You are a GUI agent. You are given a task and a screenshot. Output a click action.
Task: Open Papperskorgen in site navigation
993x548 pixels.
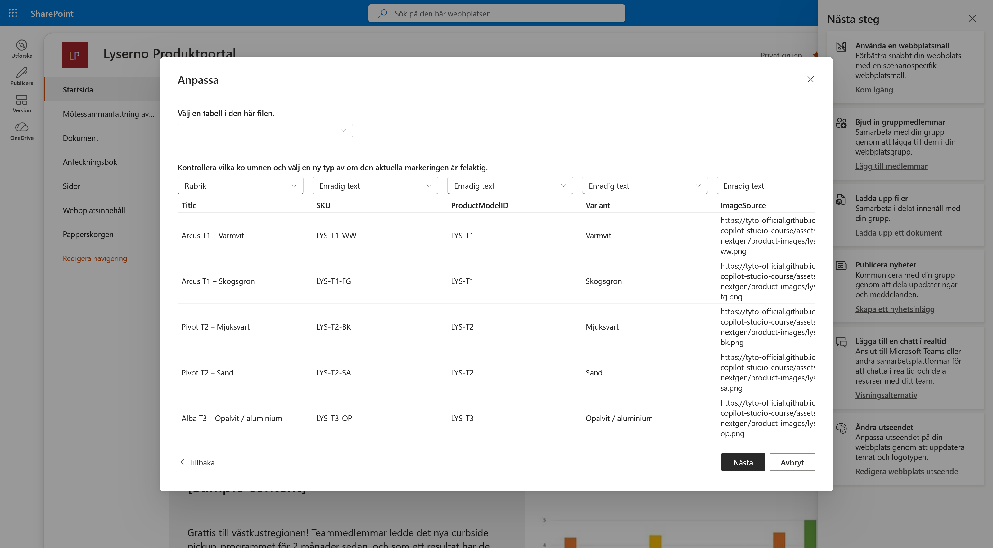click(88, 234)
